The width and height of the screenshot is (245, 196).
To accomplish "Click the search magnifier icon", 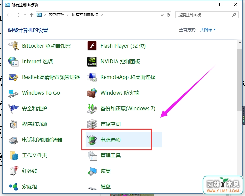I will pos(234,15).
